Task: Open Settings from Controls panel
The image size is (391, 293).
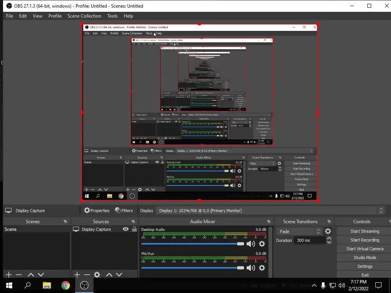Action: (364, 266)
